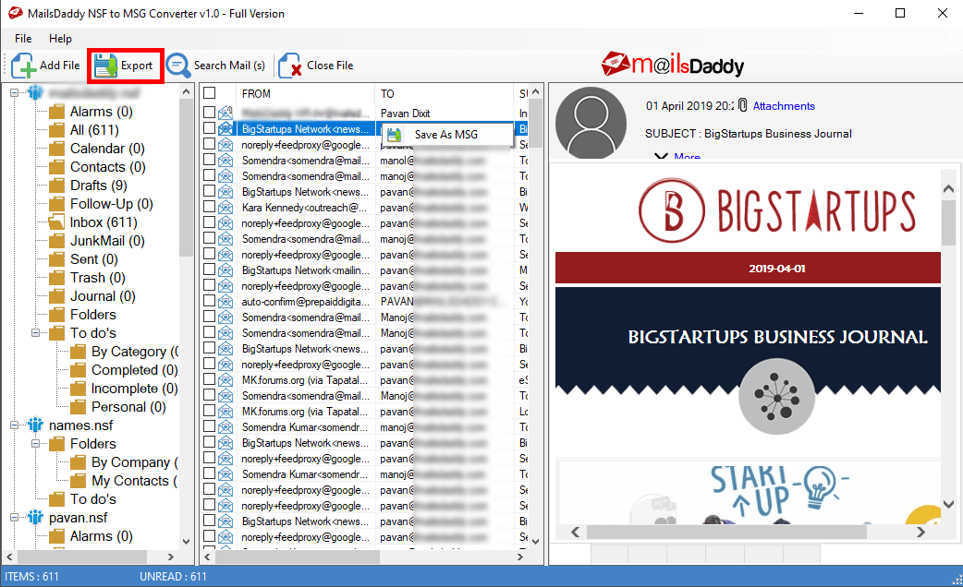Click the Trash (0) folder icon

tap(57, 278)
